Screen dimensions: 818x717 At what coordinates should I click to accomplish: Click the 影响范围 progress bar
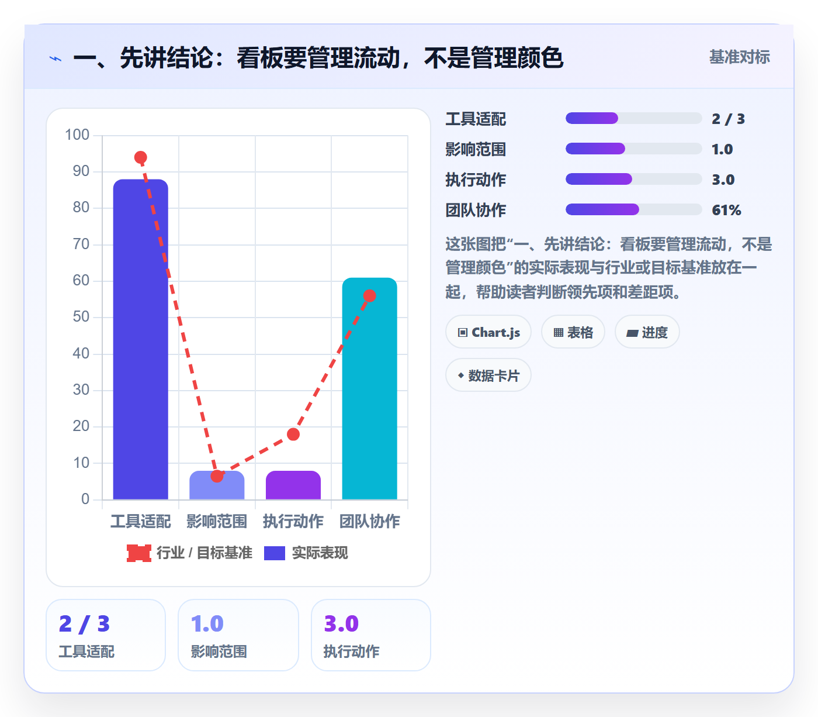633,149
